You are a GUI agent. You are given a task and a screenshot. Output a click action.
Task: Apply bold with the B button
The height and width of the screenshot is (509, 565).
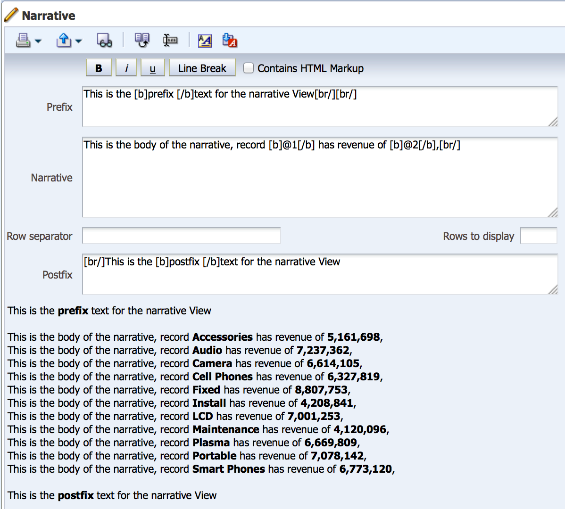99,68
